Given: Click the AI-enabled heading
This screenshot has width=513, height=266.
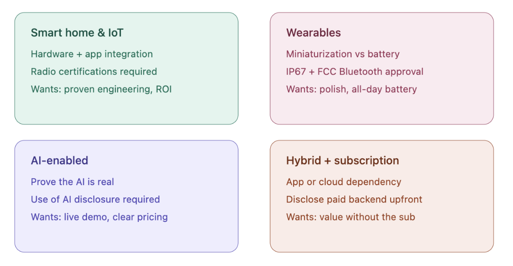Looking at the screenshot, I should (x=60, y=160).
